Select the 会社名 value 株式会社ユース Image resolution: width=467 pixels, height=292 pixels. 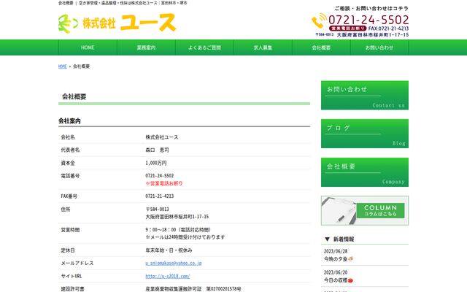[162, 137]
